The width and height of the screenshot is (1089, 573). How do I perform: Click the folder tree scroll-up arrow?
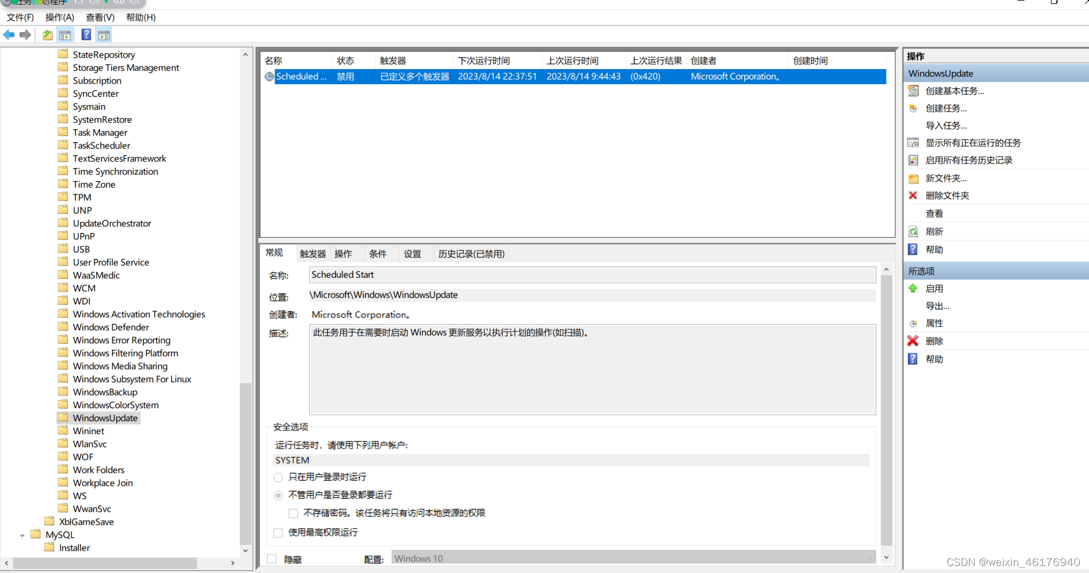point(246,55)
